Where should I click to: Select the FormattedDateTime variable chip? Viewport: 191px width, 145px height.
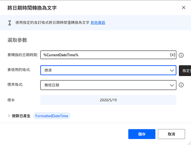click(51, 116)
